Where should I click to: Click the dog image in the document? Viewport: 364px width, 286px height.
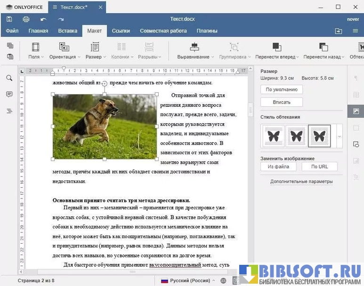(105, 126)
